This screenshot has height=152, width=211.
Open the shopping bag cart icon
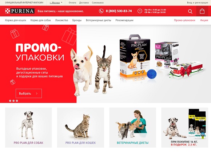pyautogui.click(x=202, y=11)
